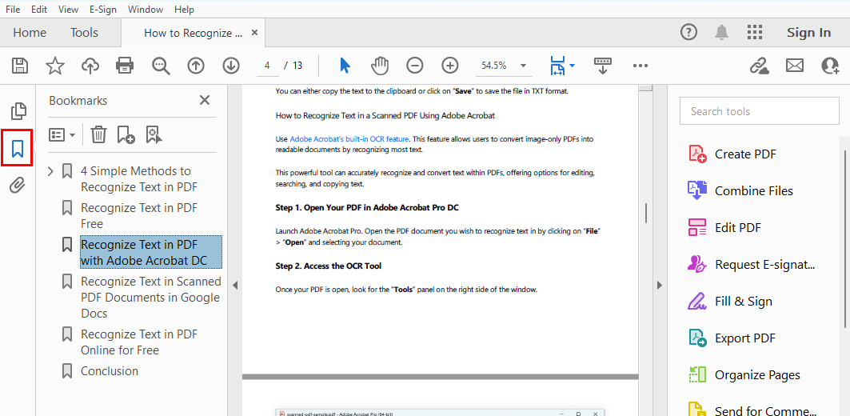Click the current page number field

(267, 66)
